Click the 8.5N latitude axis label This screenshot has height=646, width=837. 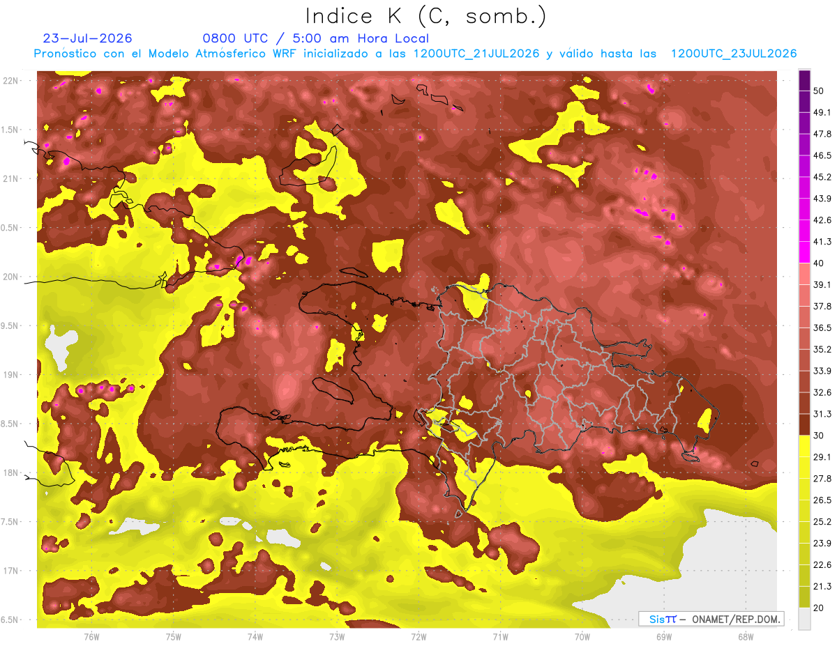(x=10, y=424)
